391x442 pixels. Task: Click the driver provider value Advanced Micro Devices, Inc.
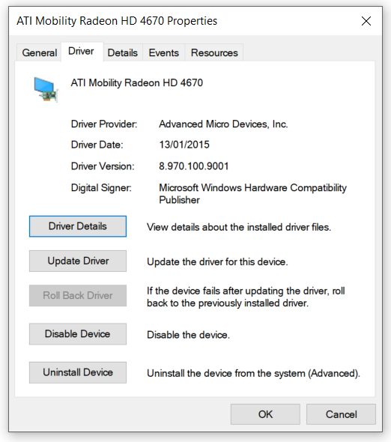click(223, 124)
